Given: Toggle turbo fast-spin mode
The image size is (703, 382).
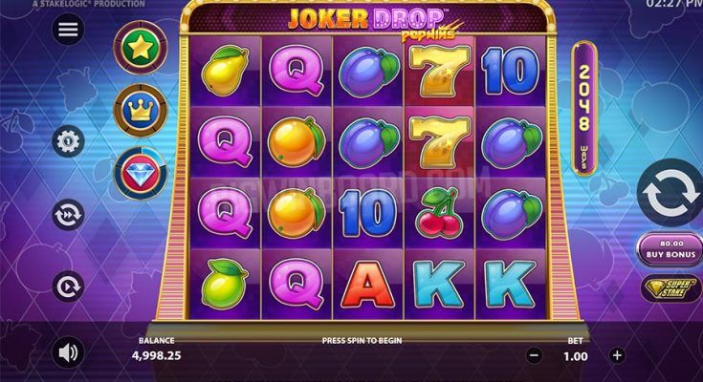Looking at the screenshot, I should click(68, 215).
